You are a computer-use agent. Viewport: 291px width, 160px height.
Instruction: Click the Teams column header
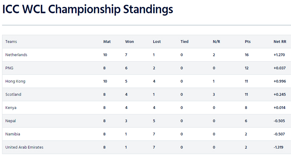point(11,42)
